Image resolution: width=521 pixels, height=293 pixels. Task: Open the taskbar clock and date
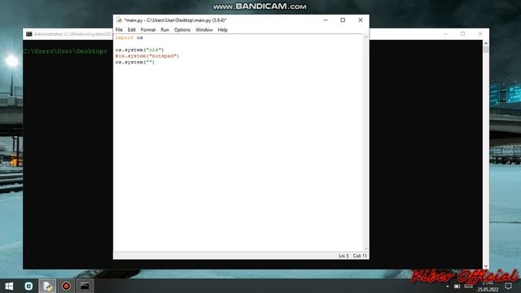click(x=488, y=286)
